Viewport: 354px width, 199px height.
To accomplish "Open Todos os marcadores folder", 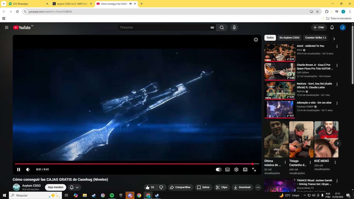I will coord(339,18).
